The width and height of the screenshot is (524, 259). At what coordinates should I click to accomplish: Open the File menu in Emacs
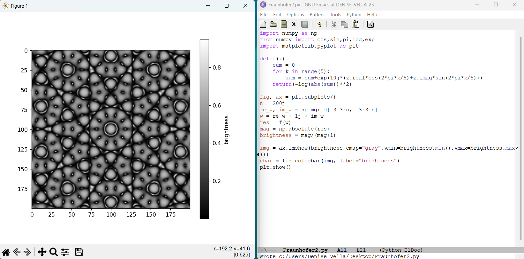pos(264,15)
